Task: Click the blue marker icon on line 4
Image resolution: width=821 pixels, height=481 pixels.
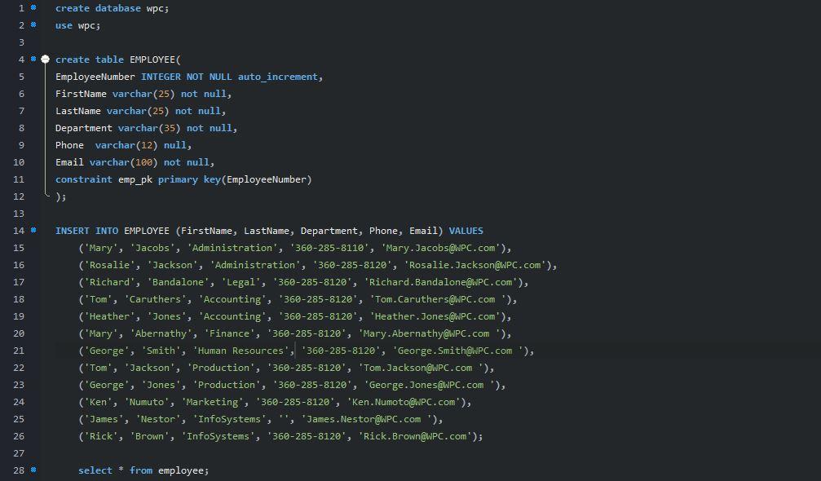Action: (33, 59)
